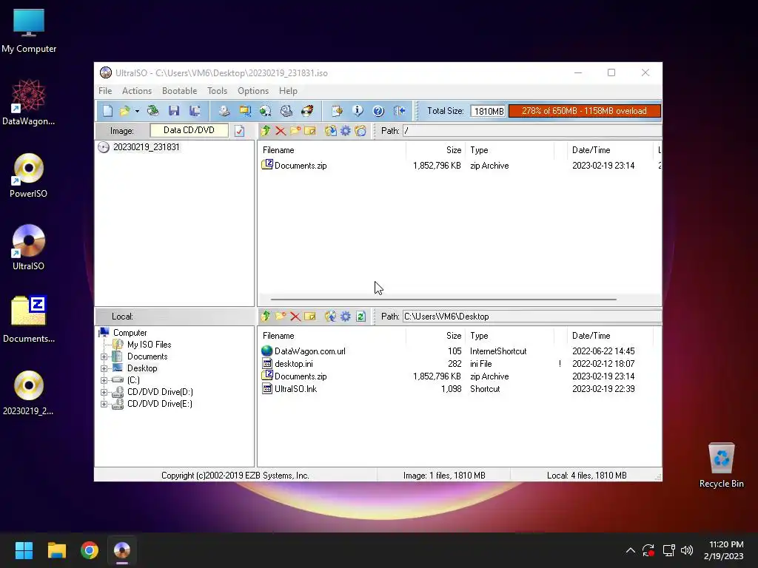
Task: Click New Folder icon in the Local pane toolbar
Action: tap(281, 317)
